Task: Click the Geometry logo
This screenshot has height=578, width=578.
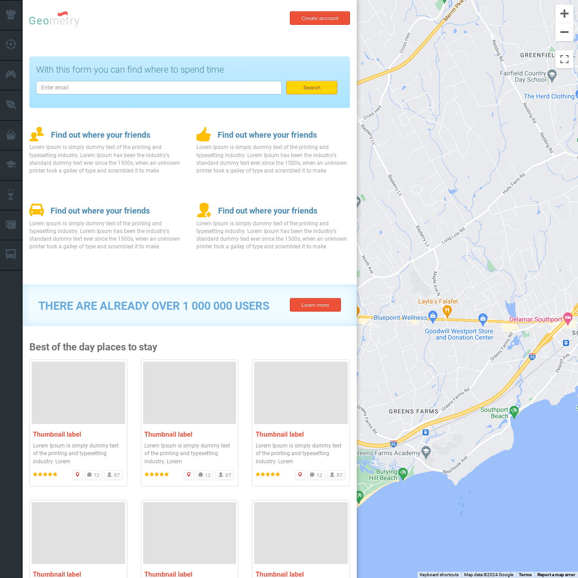Action: (x=54, y=19)
